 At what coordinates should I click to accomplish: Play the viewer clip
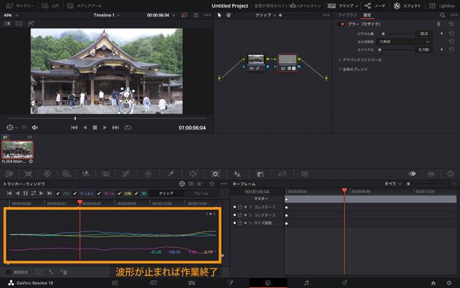[105, 127]
